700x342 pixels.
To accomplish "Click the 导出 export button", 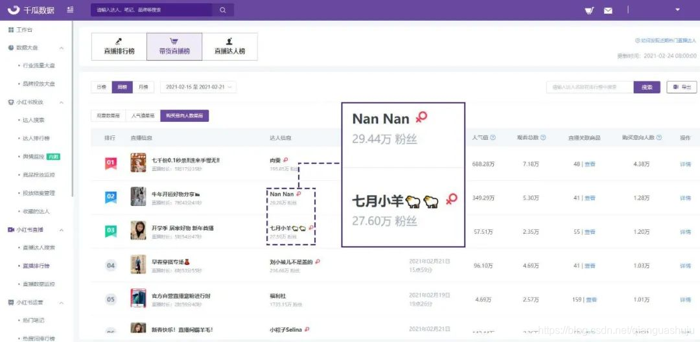I will tap(682, 87).
